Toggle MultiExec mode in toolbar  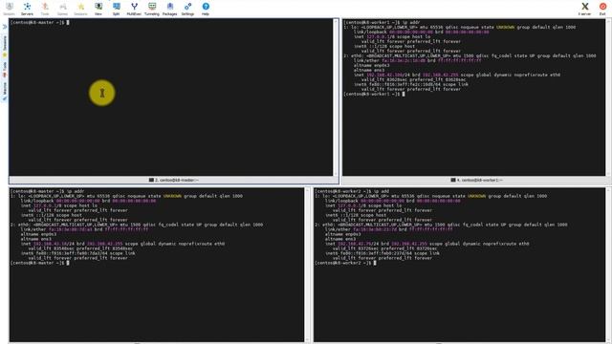(134, 9)
